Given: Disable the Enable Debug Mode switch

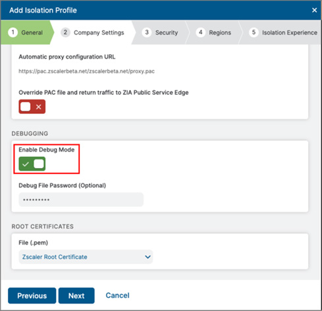Looking at the screenshot, I should click(x=32, y=163).
